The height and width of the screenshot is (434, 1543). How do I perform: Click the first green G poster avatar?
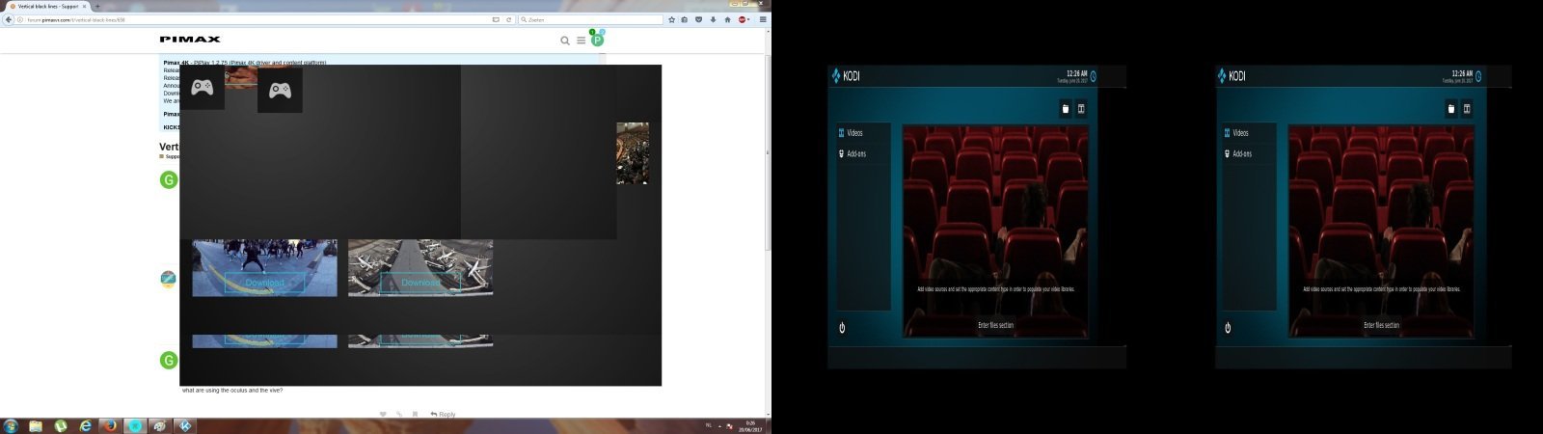169,179
